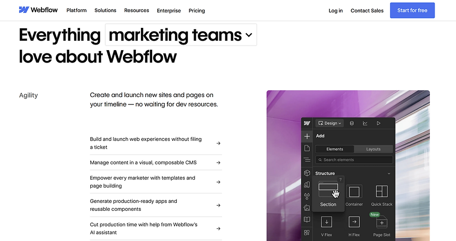Open 'Manage content in a visual, composable CMS'
The height and width of the screenshot is (241, 456).
coord(155,163)
